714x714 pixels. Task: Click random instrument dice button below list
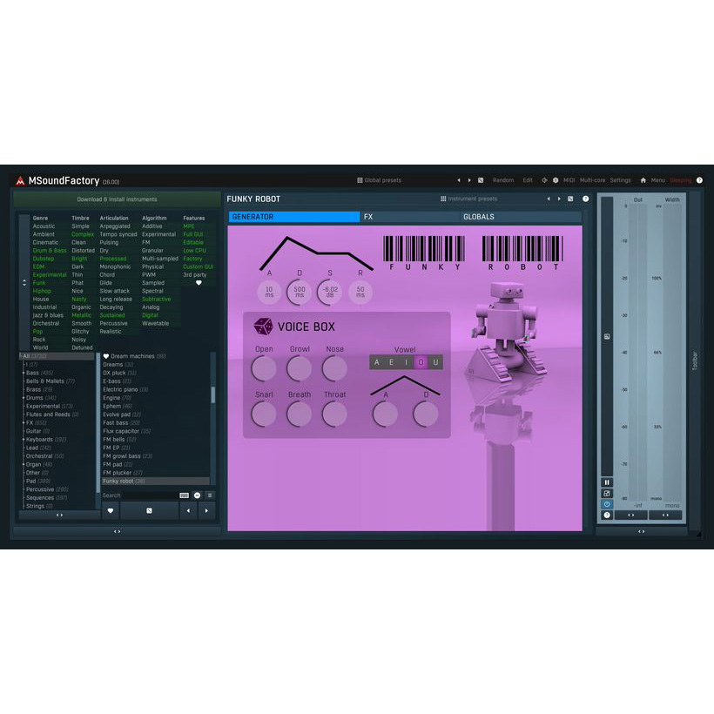150,511
